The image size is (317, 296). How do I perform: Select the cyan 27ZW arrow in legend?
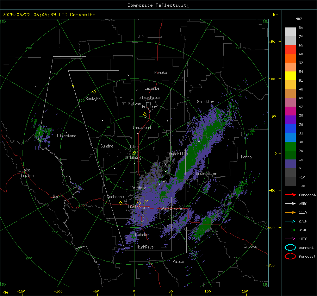290,221
